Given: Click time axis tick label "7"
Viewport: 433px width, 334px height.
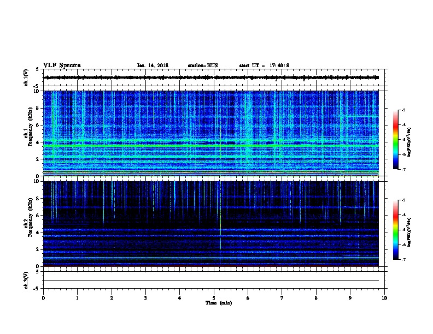Looking at the screenshot, I should click(282, 298).
